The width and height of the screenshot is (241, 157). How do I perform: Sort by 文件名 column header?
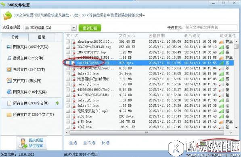tap(72, 36)
